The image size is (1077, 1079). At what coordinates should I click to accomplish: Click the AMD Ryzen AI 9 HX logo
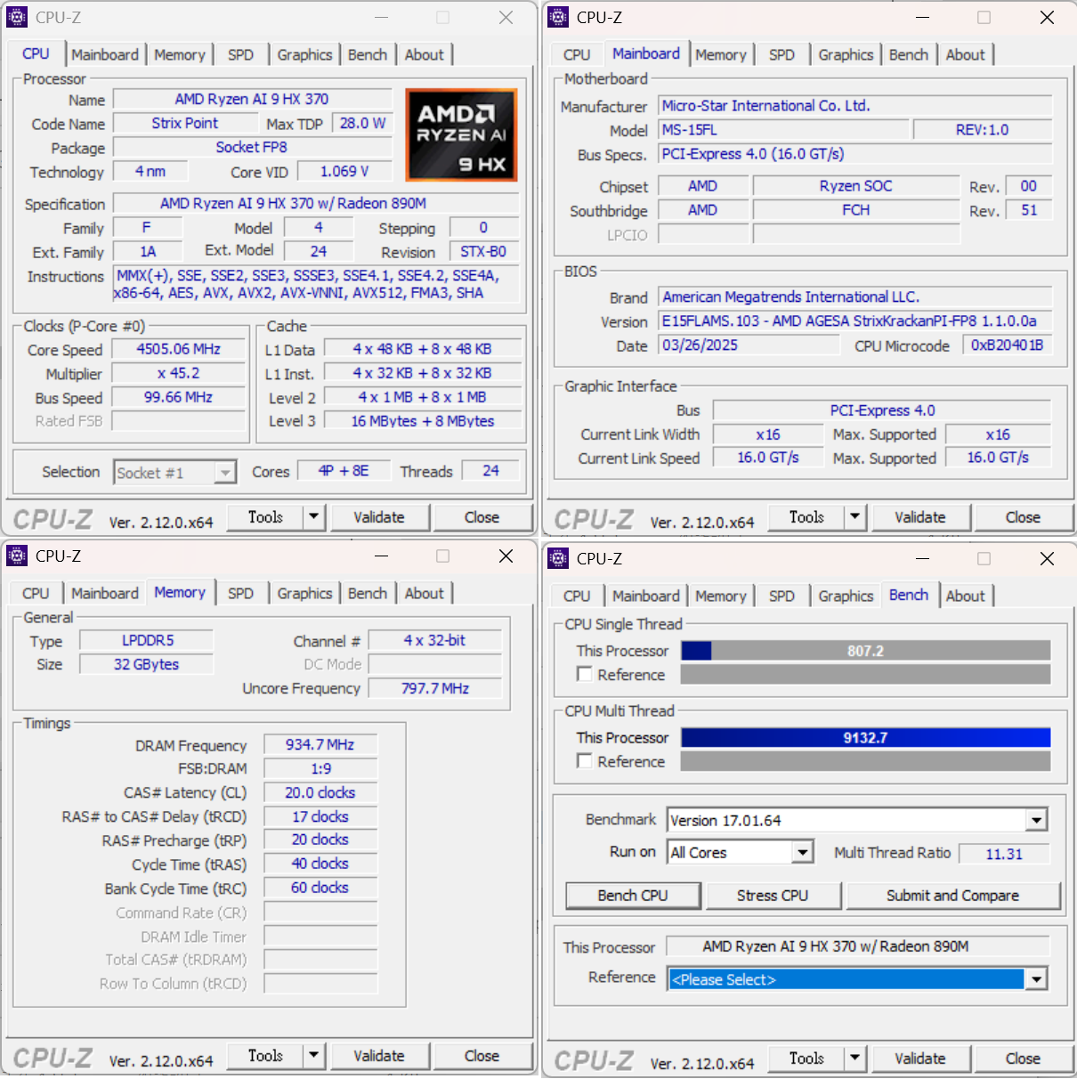click(461, 134)
